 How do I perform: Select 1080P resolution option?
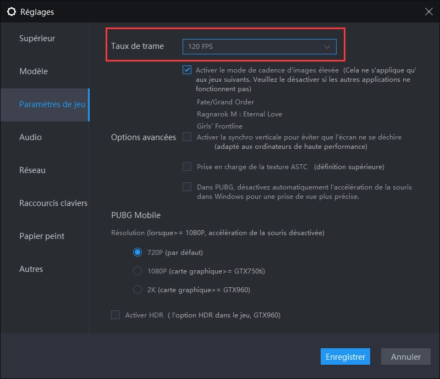137,271
